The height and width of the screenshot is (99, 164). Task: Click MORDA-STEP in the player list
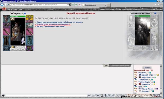pos(148,75)
